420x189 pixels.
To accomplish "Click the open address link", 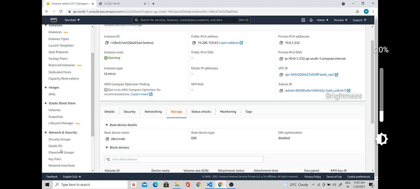I will (x=230, y=43).
